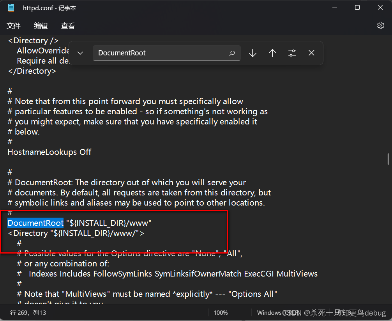Click the search magnifier icon in find bar
Image resolution: width=392 pixels, height=321 pixels.
232,53
